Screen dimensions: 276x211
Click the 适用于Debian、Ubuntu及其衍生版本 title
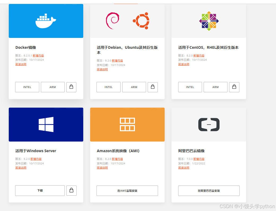127,50
